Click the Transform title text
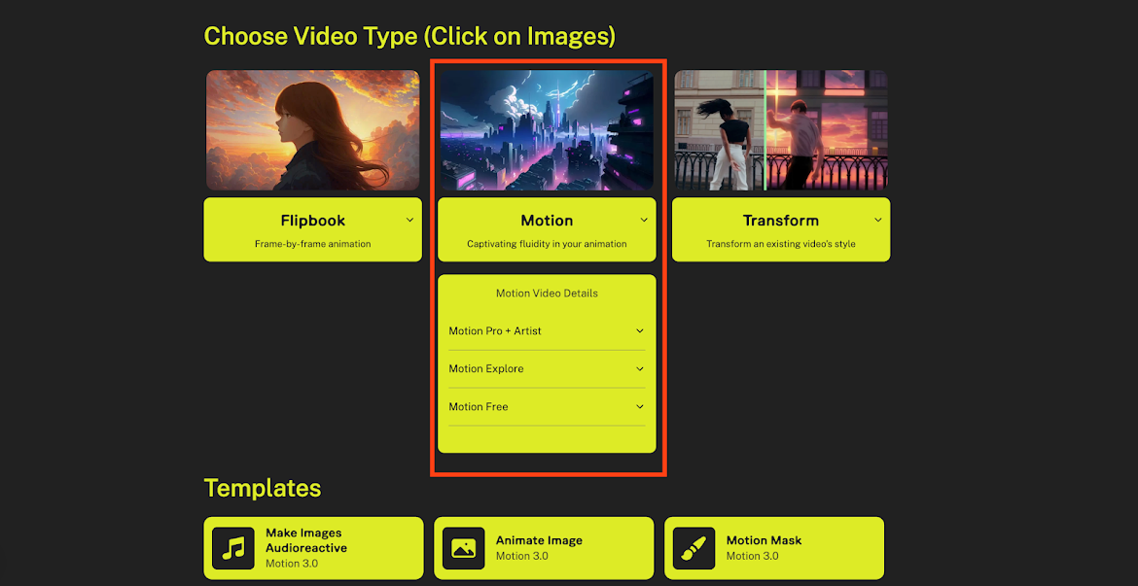The width and height of the screenshot is (1138, 586). (x=780, y=221)
